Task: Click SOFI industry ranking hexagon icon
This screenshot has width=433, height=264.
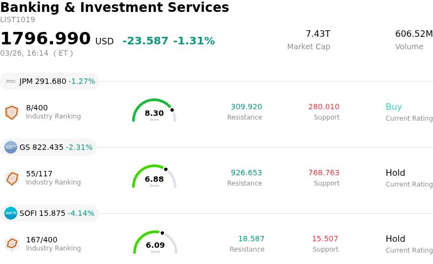Action: [x=11, y=244]
